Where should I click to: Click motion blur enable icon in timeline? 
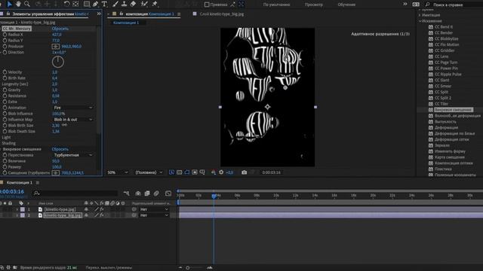click(156, 193)
